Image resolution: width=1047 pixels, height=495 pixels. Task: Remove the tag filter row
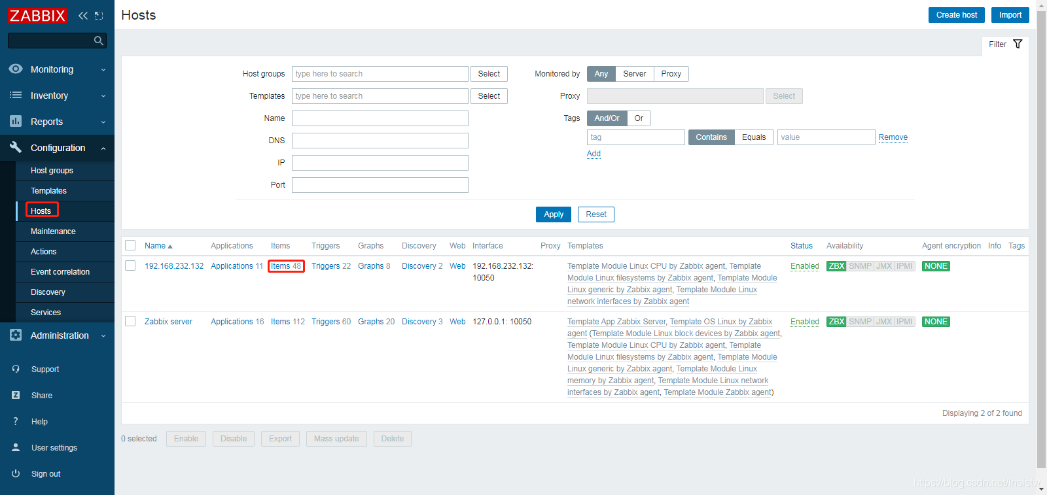click(x=893, y=137)
